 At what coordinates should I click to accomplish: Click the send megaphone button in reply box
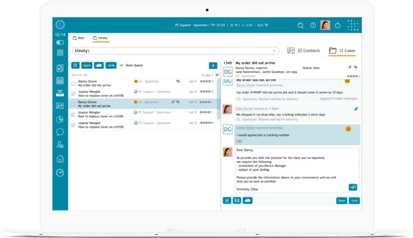click(353, 187)
